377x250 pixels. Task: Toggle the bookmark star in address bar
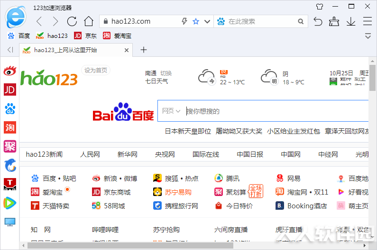196,21
